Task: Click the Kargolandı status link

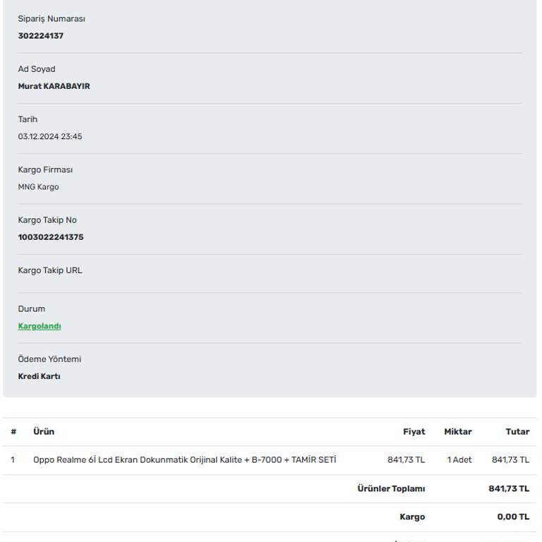Action: coord(40,326)
